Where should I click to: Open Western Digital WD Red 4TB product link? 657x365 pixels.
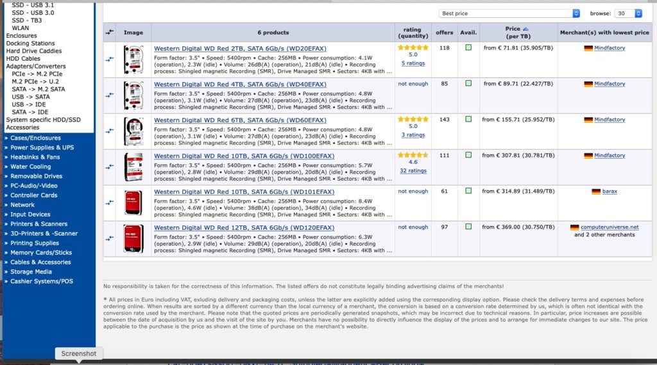click(x=240, y=85)
